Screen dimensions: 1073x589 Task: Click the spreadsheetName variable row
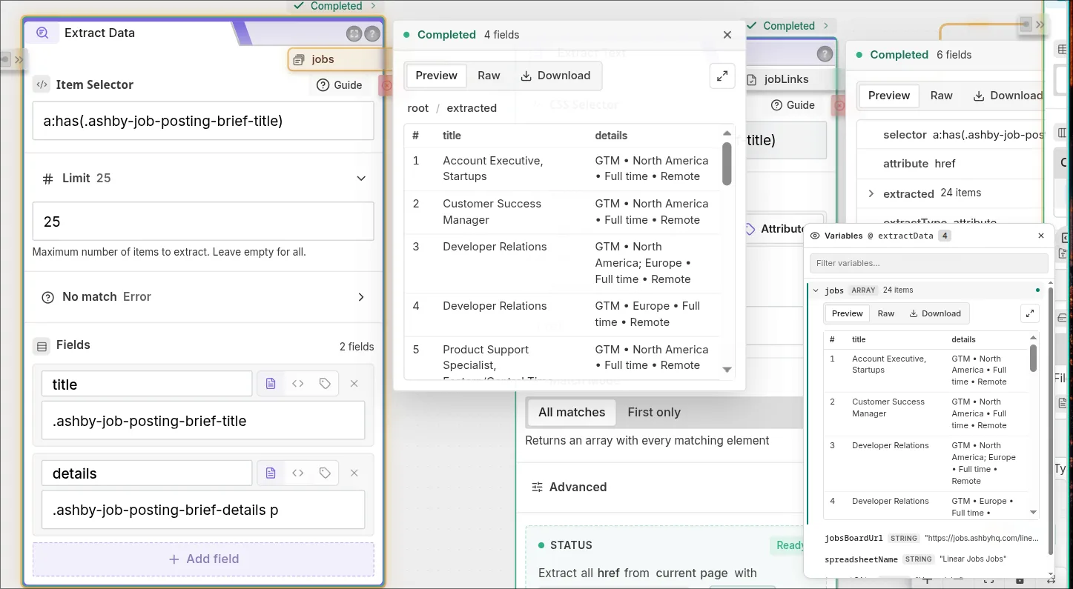click(x=931, y=559)
